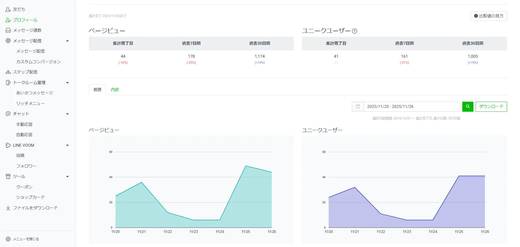Switch to the 概要 tab

[x=97, y=90]
